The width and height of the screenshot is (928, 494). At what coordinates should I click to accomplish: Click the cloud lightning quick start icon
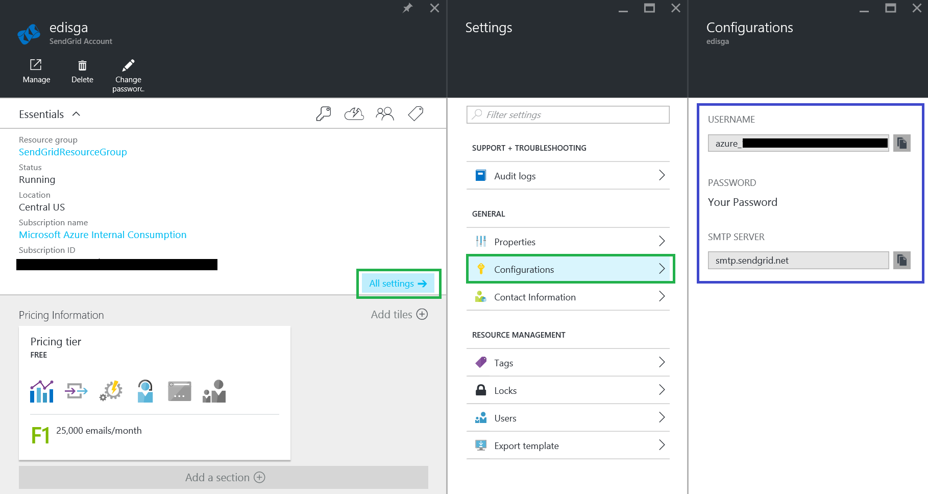coord(354,113)
